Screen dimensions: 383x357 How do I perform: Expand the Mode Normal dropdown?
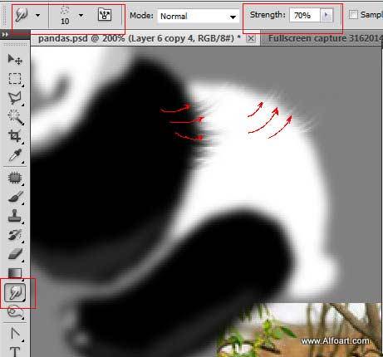tap(199, 17)
